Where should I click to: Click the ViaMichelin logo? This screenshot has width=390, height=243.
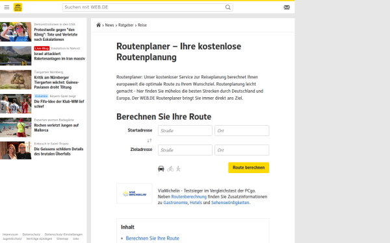135,193
